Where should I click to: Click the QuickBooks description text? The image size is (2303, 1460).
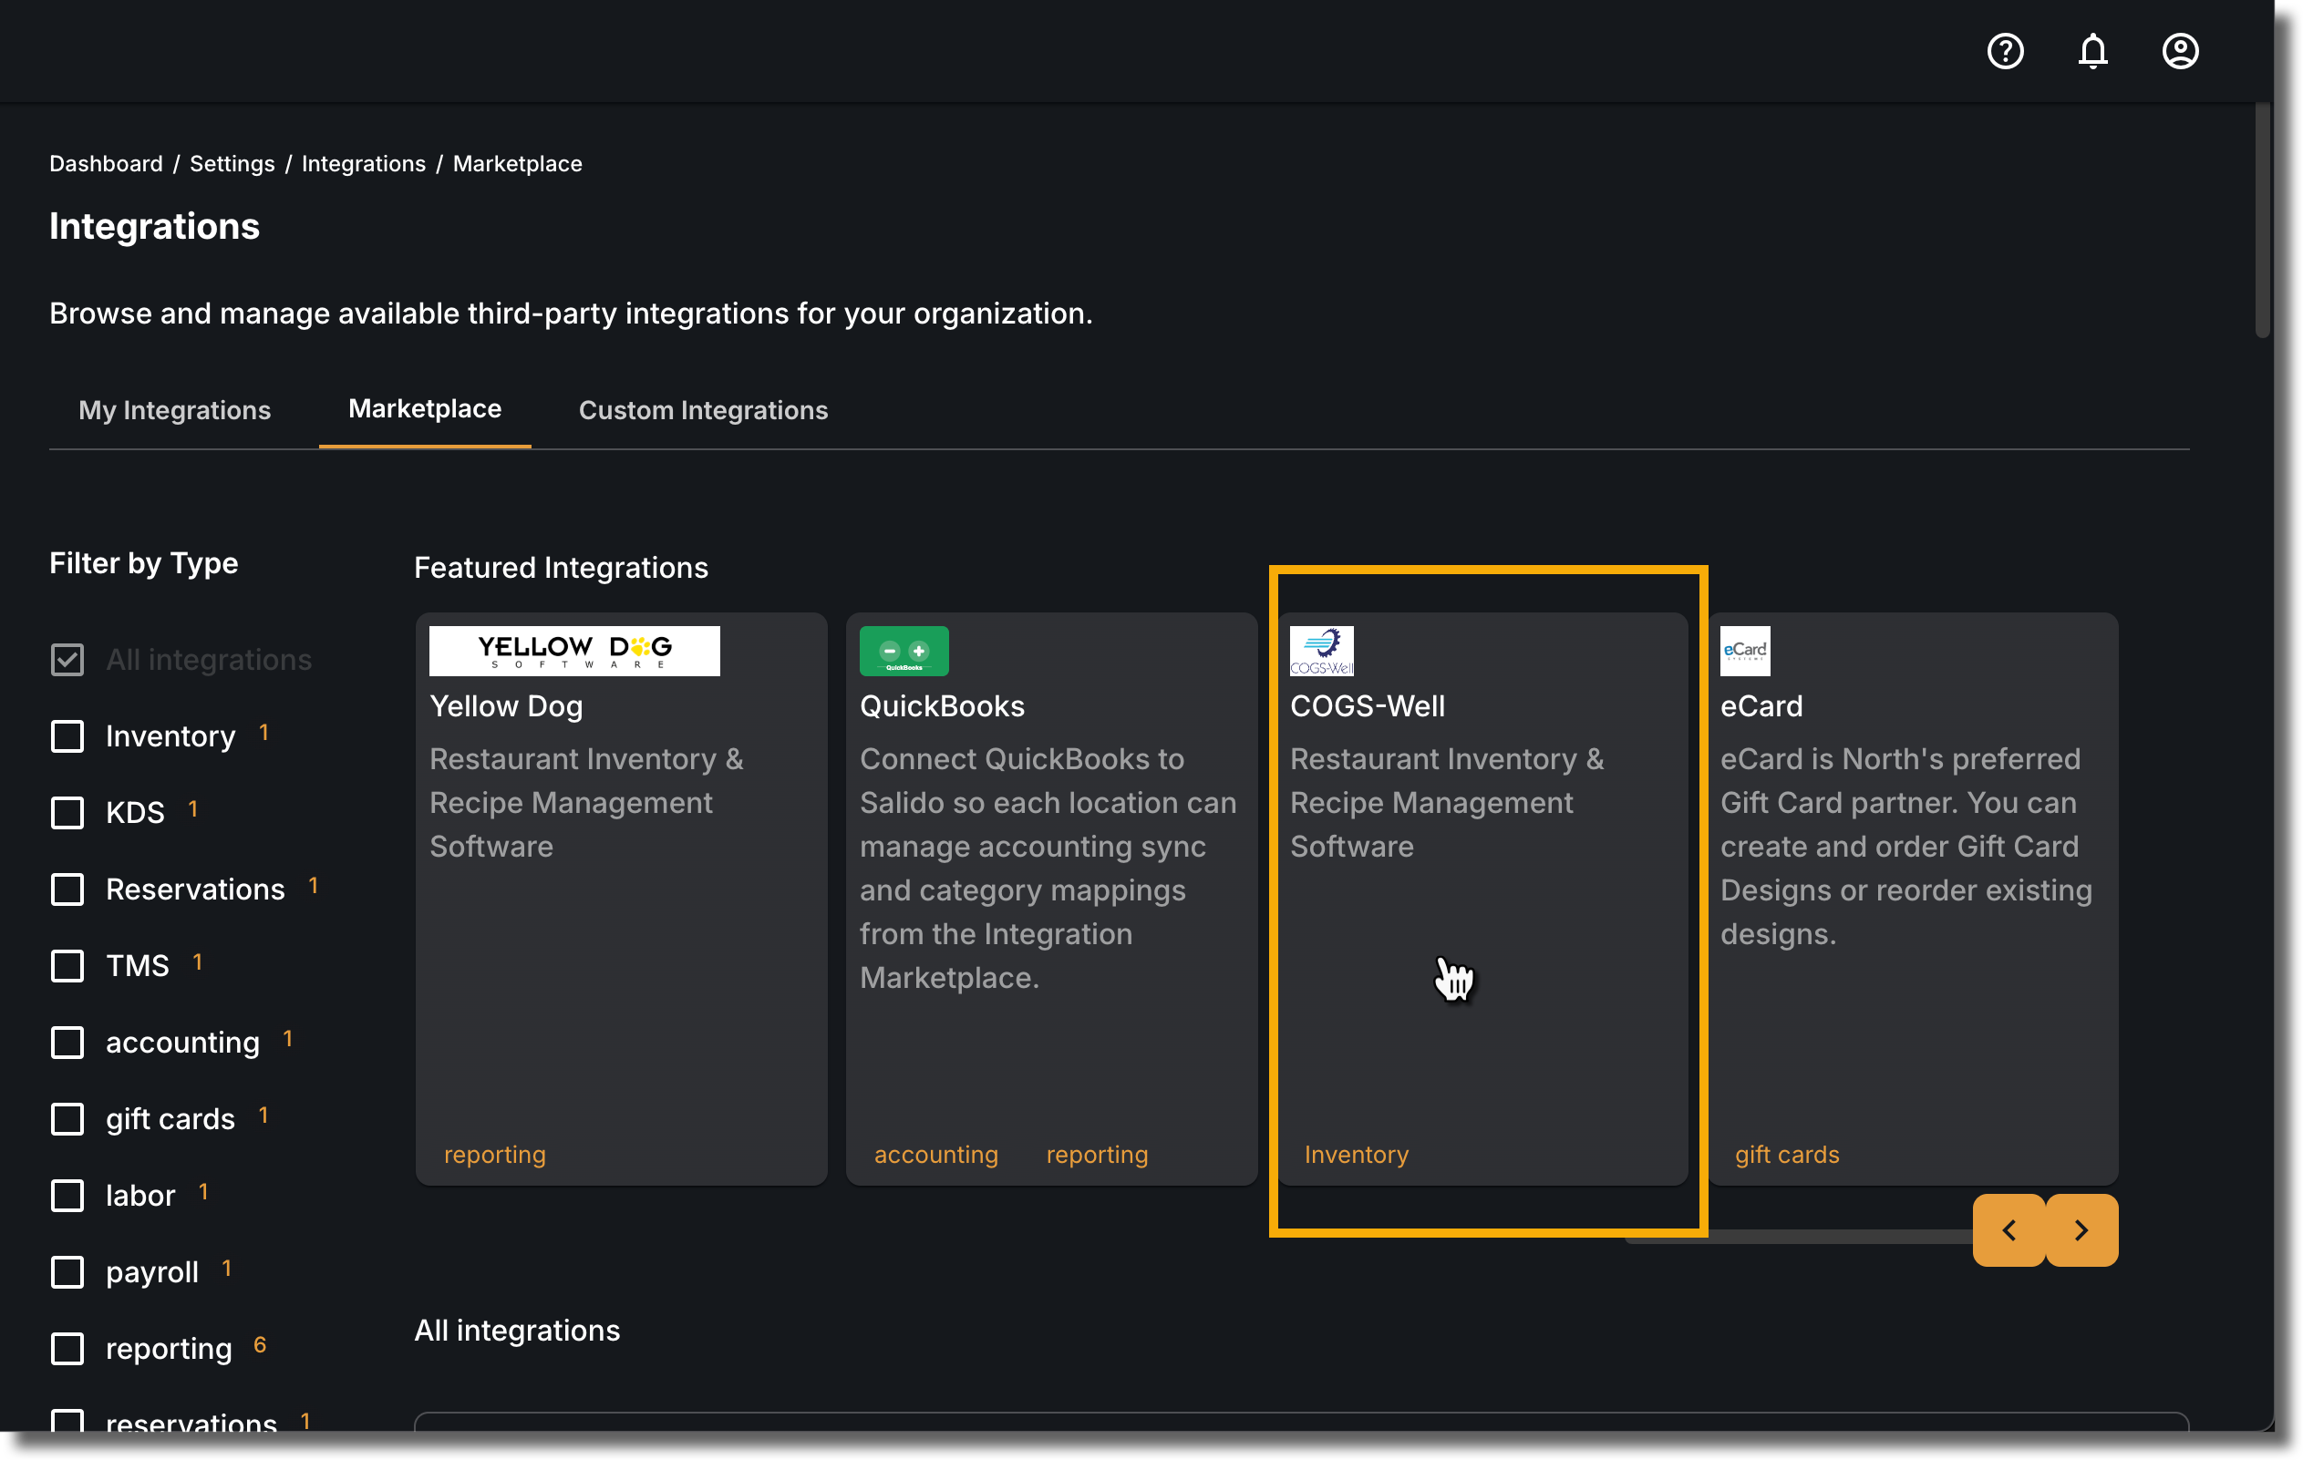pyautogui.click(x=1048, y=869)
